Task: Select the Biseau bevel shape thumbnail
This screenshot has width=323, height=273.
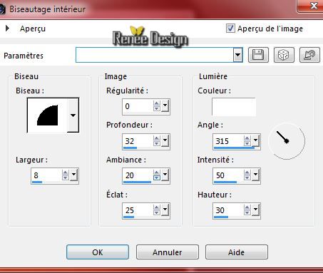Action: [48, 115]
